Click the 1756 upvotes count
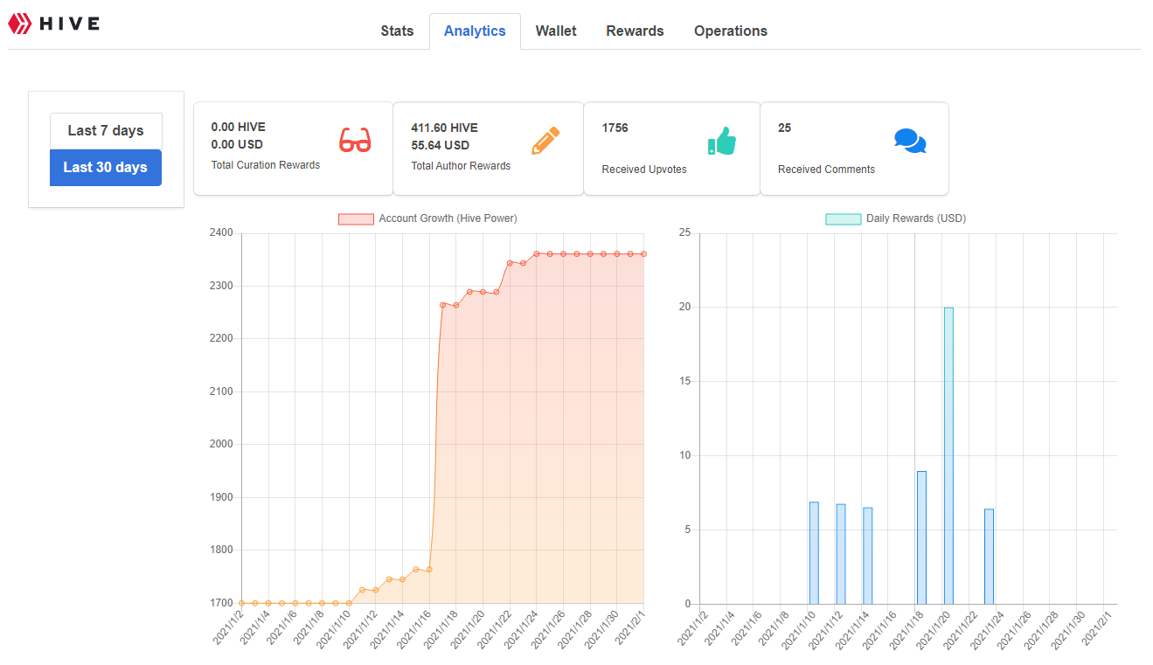This screenshot has height=665, width=1153. [x=615, y=128]
